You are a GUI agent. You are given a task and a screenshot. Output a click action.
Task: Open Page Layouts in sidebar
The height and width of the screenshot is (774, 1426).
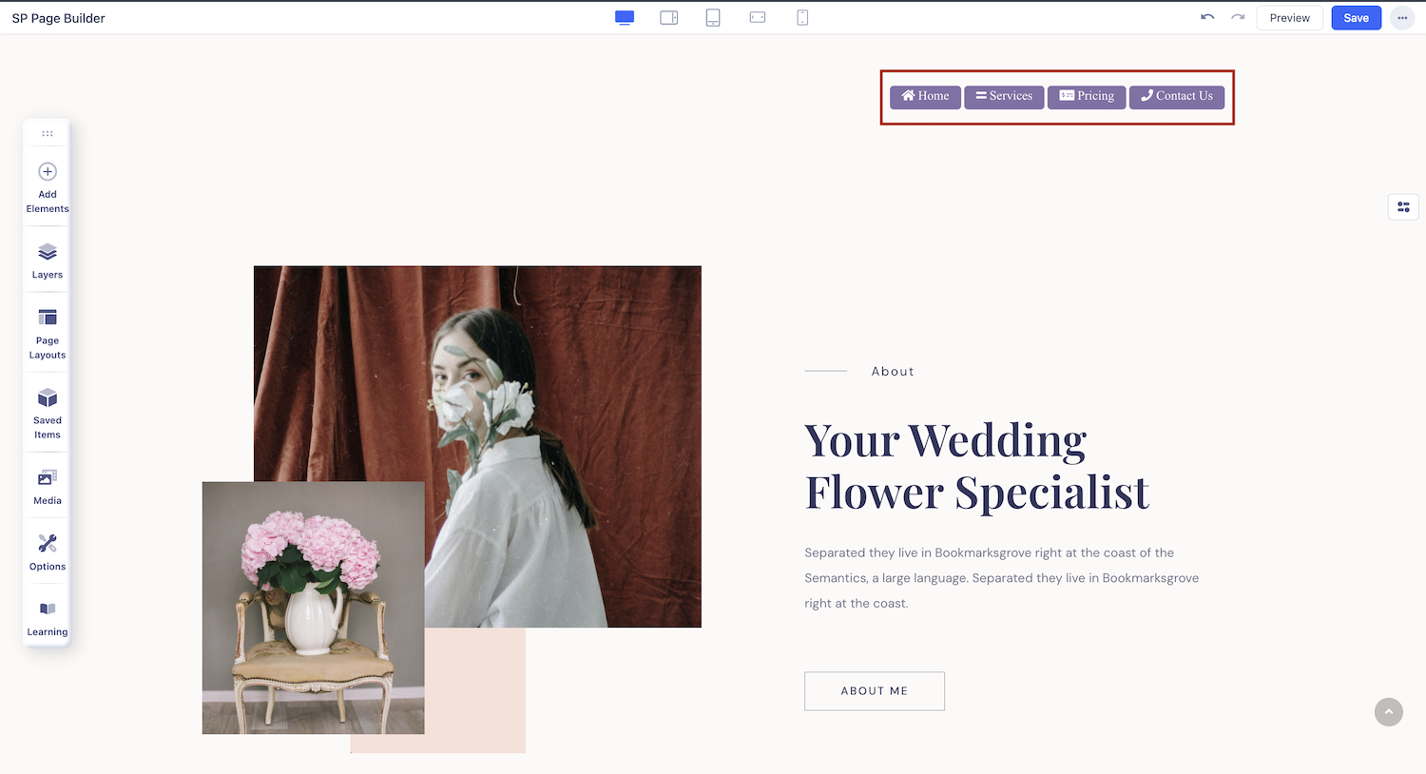tap(48, 333)
